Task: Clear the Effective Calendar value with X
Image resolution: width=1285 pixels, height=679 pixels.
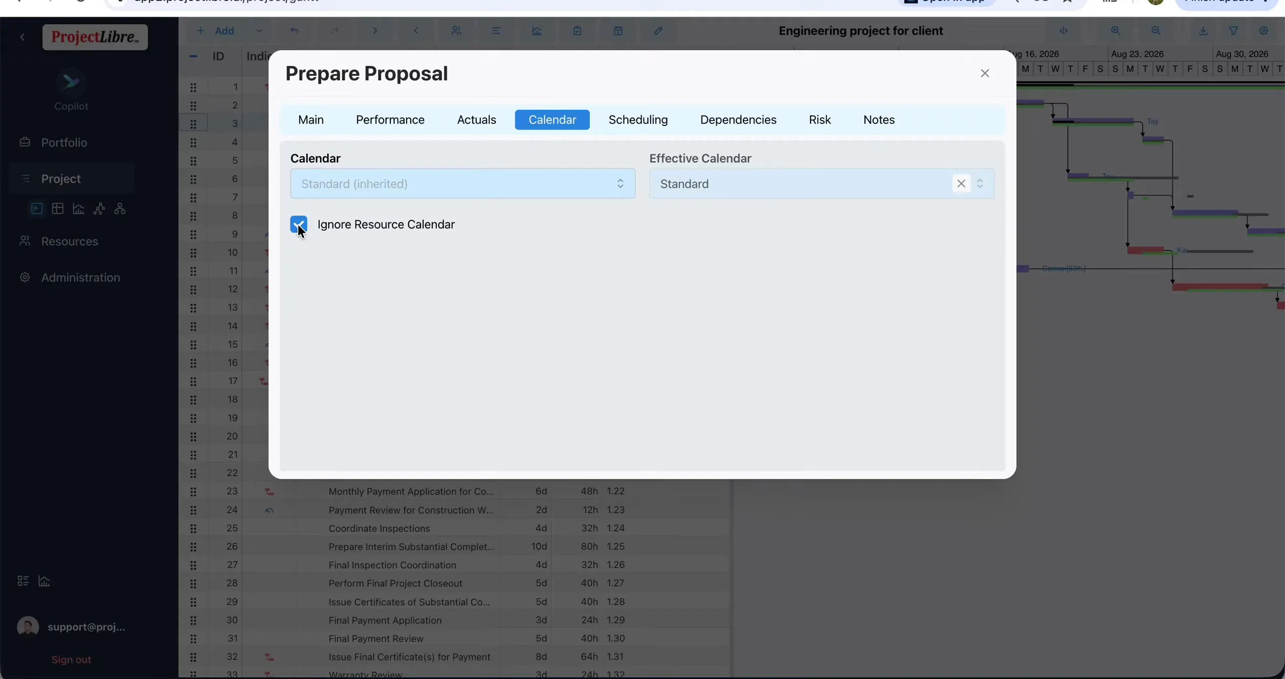Action: point(961,184)
